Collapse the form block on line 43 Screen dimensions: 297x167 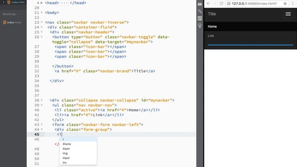click(42, 125)
